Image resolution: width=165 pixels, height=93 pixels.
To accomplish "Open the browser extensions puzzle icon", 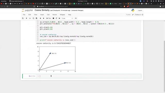I will pyautogui.click(x=160, y=6).
